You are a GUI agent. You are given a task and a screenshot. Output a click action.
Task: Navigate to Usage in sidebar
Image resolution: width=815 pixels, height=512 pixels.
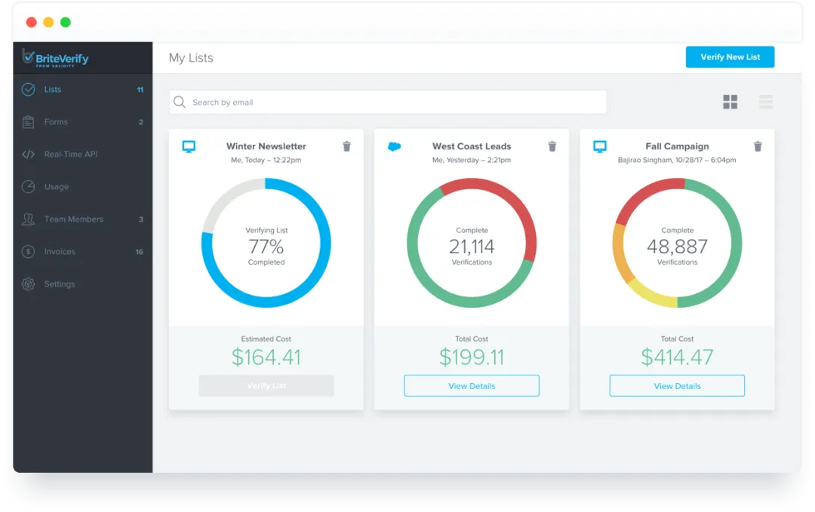(56, 187)
